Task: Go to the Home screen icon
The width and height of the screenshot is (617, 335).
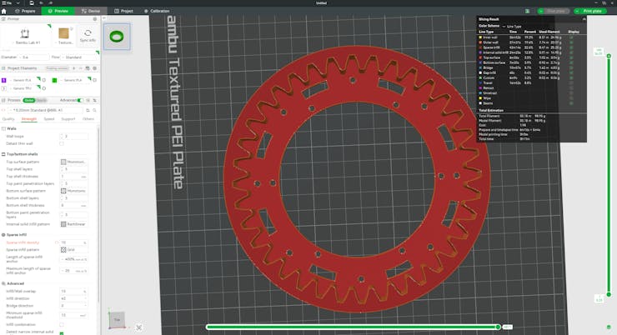Action: [x=4, y=11]
